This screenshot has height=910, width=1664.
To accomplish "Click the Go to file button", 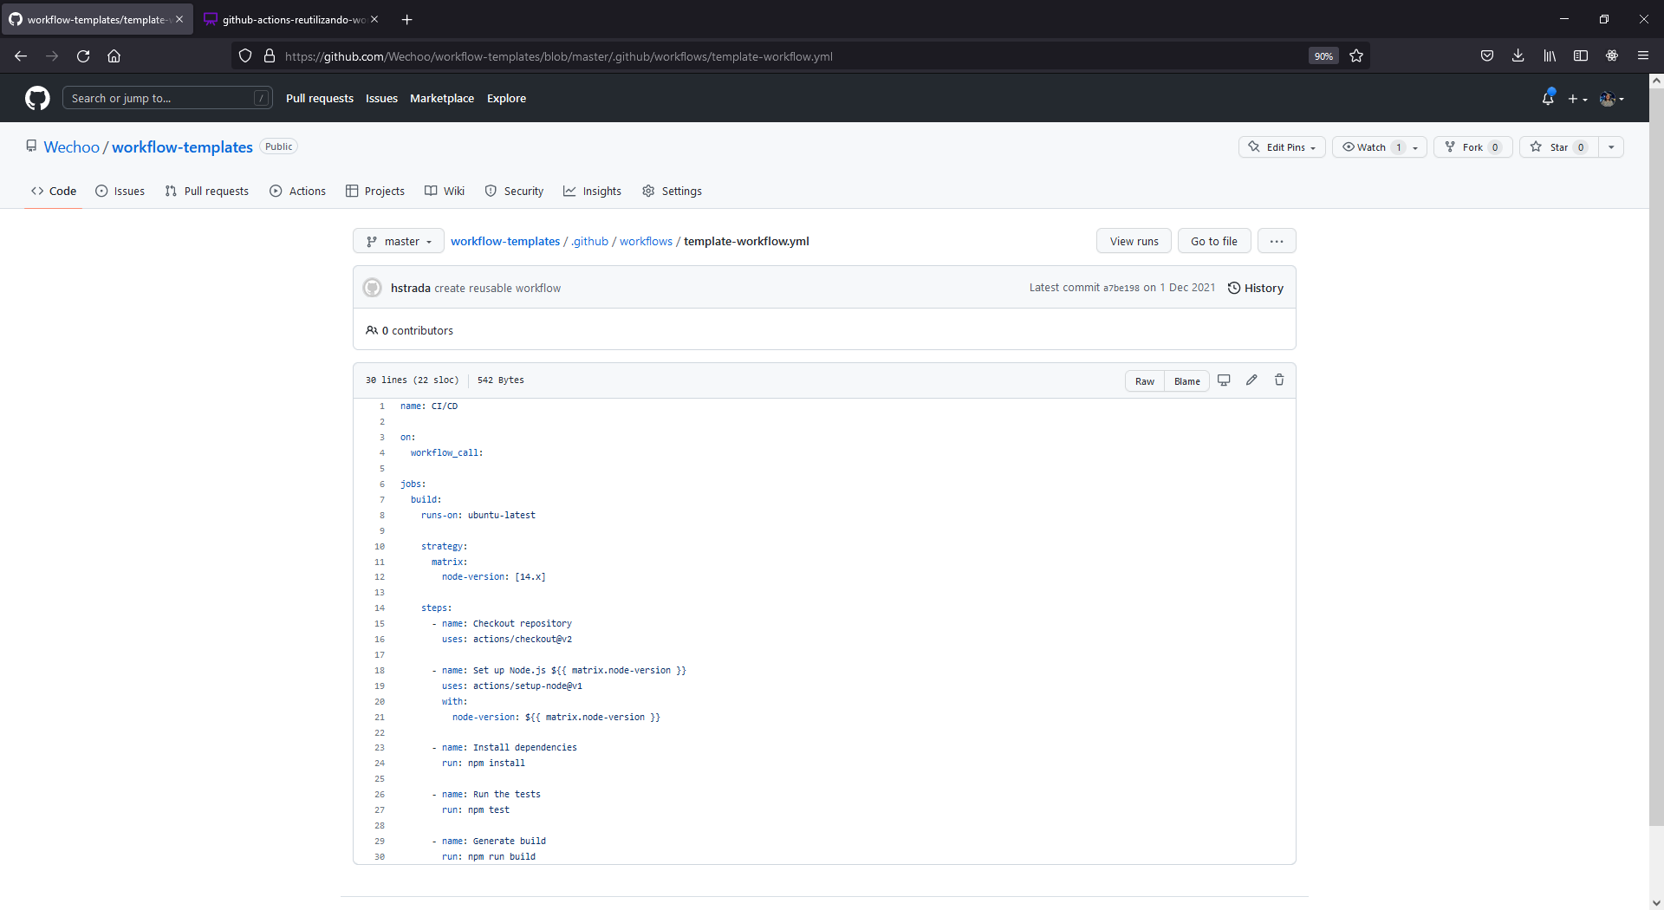I will click(x=1213, y=241).
